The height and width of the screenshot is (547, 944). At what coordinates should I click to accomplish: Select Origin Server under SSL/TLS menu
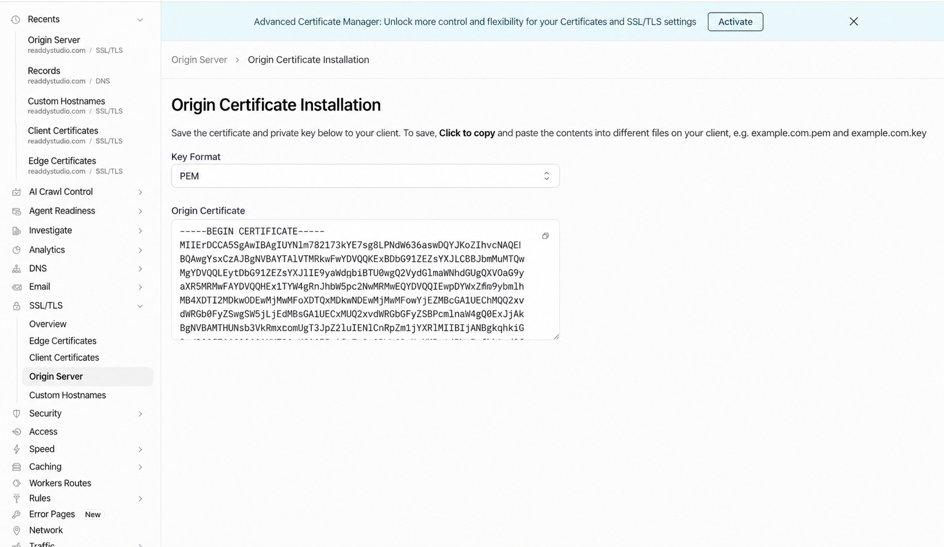(87, 376)
